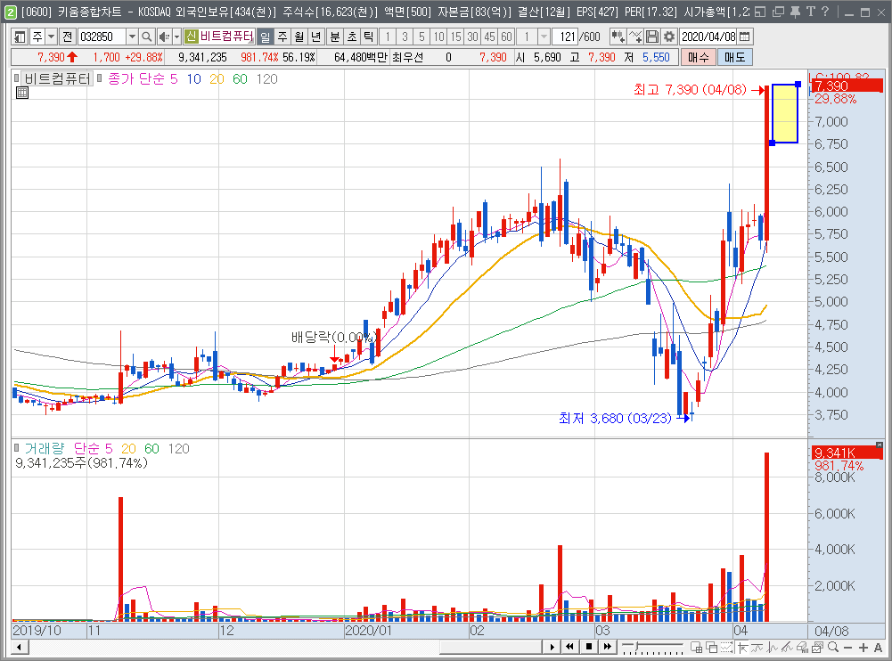
Task: Click the data grid icon below stock name
Action: 22,93
